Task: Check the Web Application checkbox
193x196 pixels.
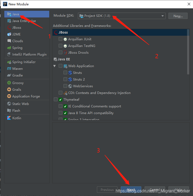Action: (x=60, y=66)
